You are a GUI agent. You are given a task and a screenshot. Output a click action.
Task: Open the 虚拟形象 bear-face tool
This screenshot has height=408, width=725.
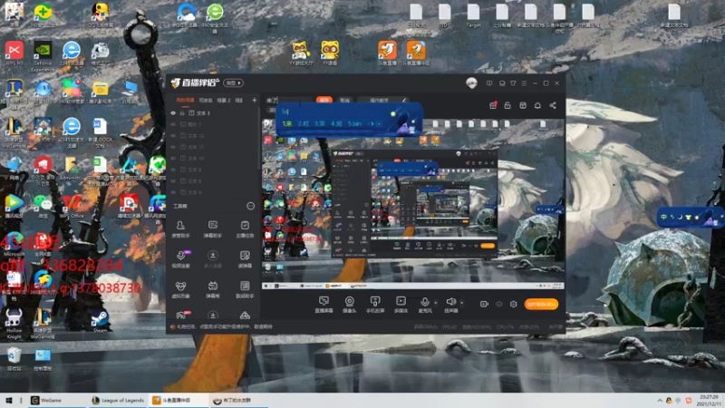(180, 289)
